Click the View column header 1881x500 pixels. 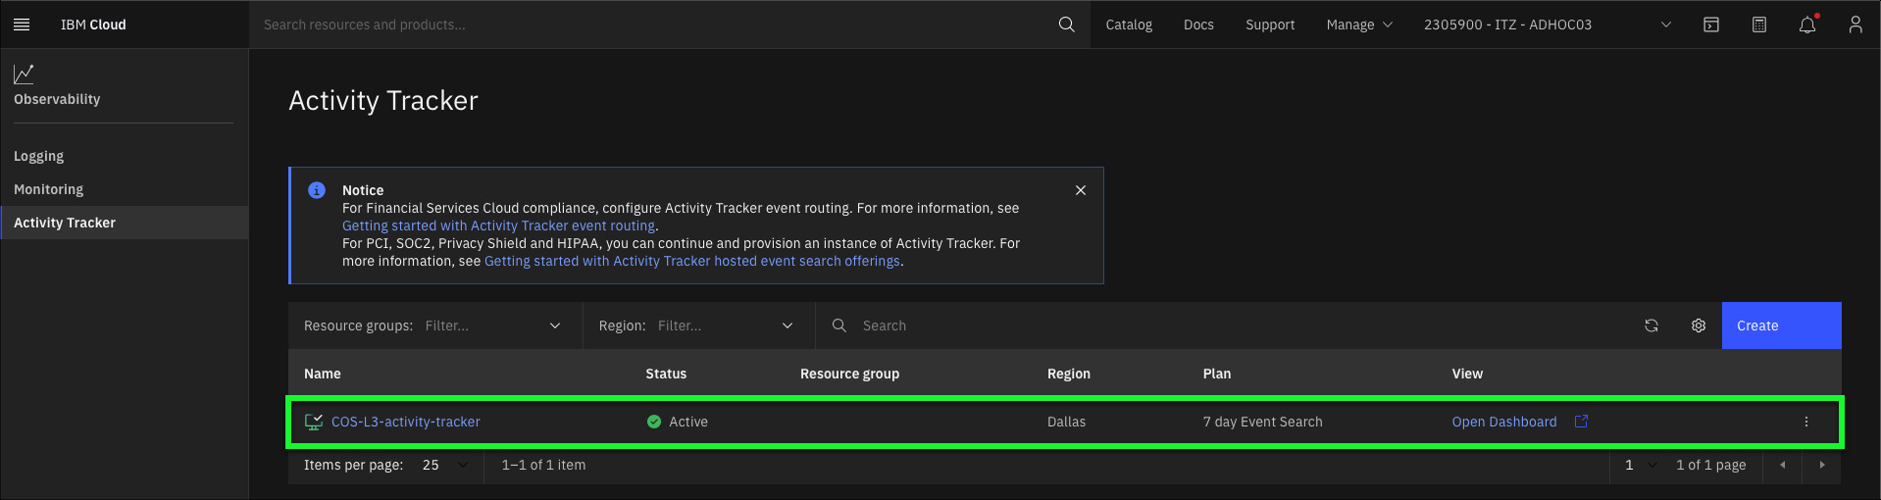click(1467, 374)
